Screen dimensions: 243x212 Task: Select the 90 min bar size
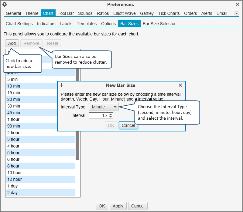click(x=32, y=126)
